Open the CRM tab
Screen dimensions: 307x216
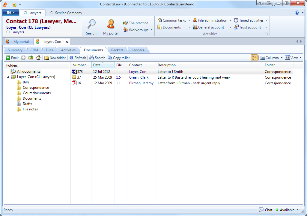(x=34, y=50)
